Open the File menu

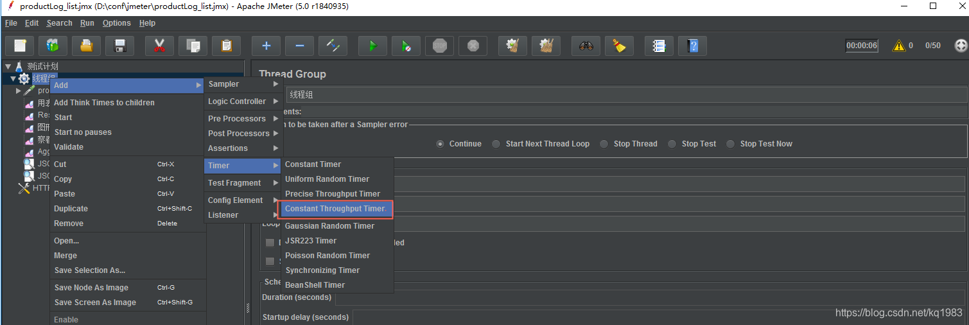tap(11, 23)
